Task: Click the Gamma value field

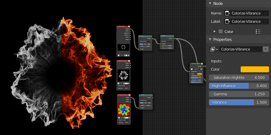Action: tap(239, 94)
